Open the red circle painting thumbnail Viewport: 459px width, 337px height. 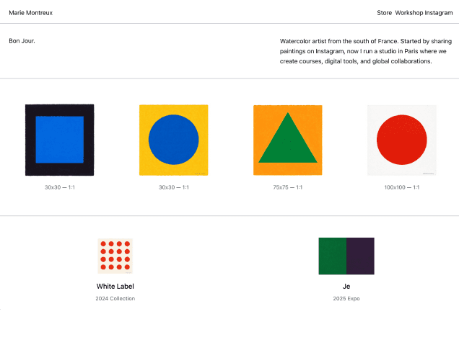(402, 140)
